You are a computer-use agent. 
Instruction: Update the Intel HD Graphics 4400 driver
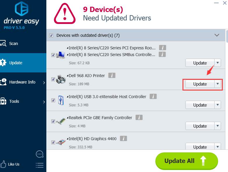[x=200, y=147]
